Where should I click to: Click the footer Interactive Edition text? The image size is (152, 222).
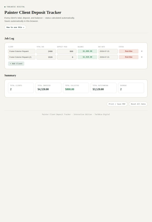click(83, 114)
